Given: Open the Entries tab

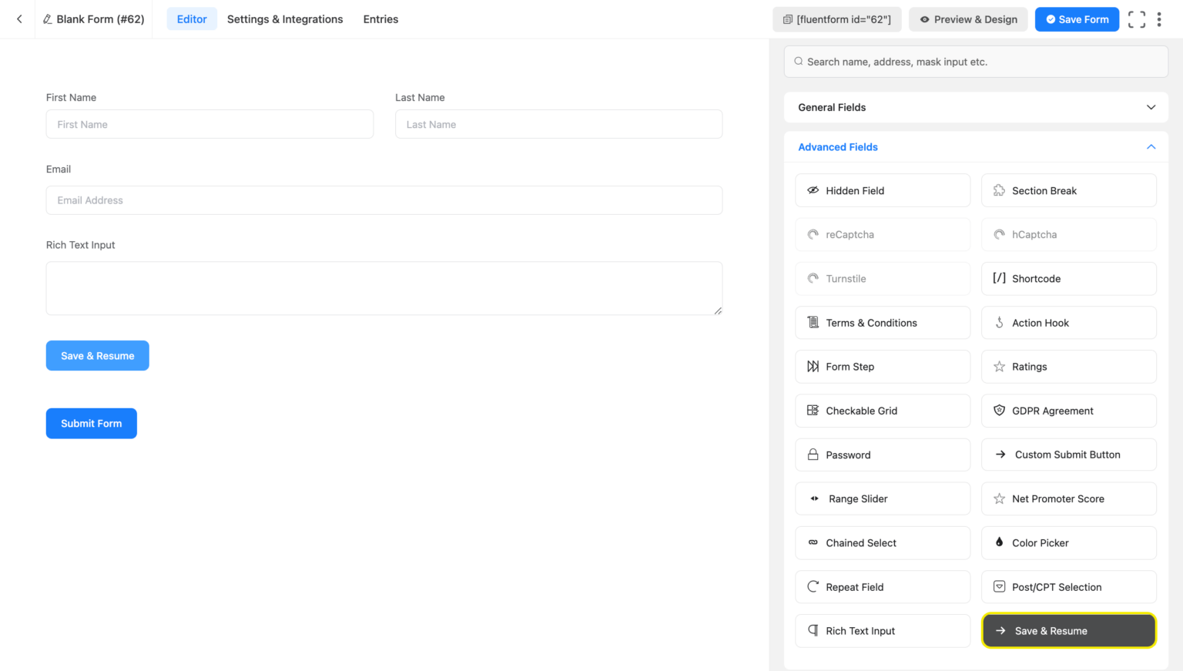Looking at the screenshot, I should click(x=380, y=19).
